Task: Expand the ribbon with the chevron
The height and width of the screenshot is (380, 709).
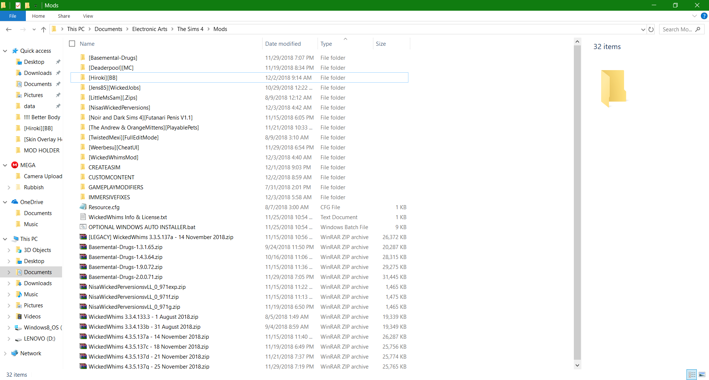Action: pyautogui.click(x=695, y=16)
